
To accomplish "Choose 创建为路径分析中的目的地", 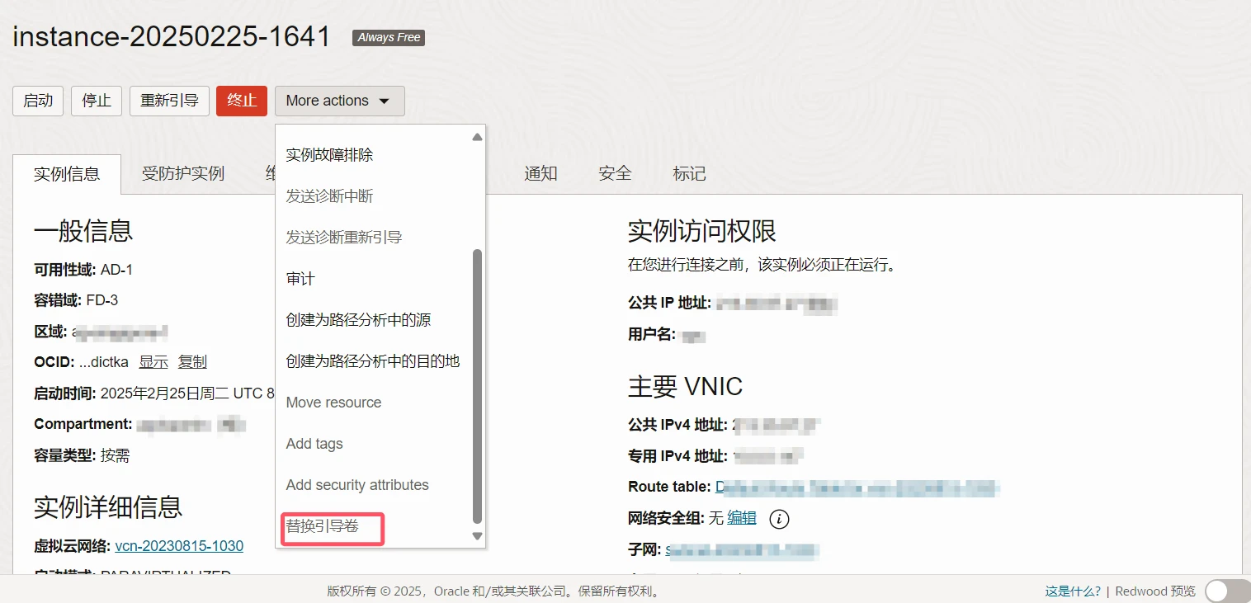I will click(372, 361).
